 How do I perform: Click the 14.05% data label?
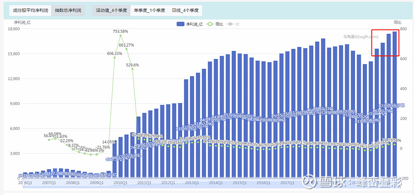tap(109, 141)
